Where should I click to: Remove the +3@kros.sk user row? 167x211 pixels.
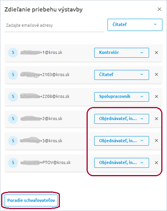point(156,141)
